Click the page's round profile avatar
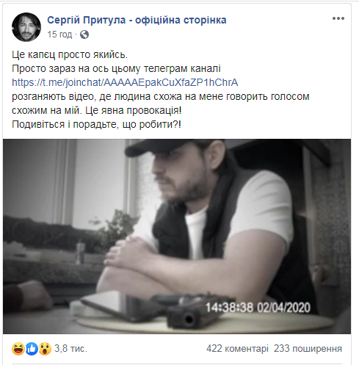 tap(26, 27)
